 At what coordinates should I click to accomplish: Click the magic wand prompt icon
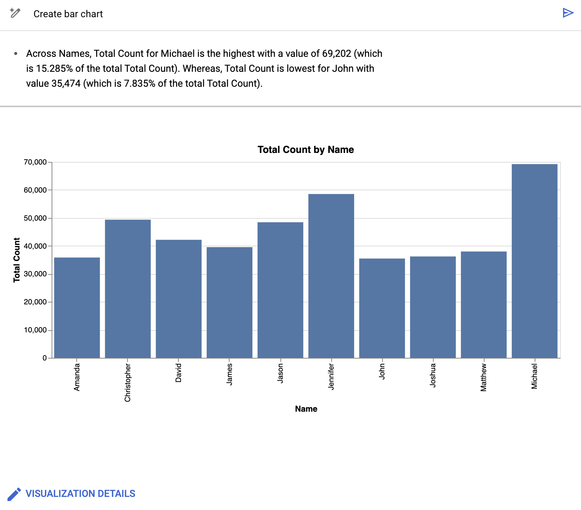[15, 12]
